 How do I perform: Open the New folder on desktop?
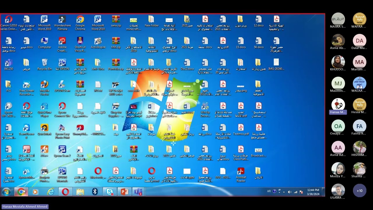click(x=152, y=21)
